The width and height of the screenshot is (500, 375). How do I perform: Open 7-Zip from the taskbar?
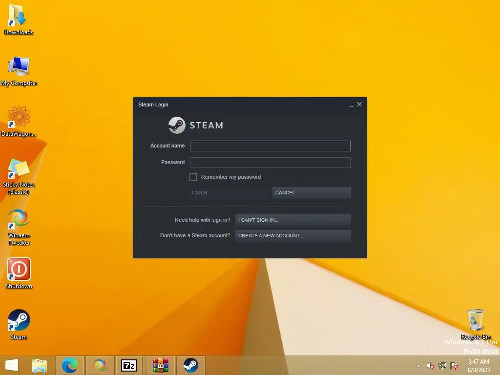click(129, 365)
